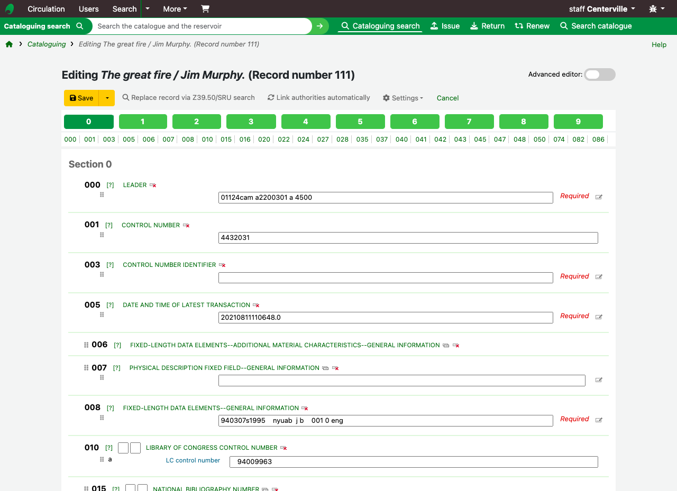This screenshot has height=491, width=677.
Task: Expand the More menu
Action: click(175, 9)
